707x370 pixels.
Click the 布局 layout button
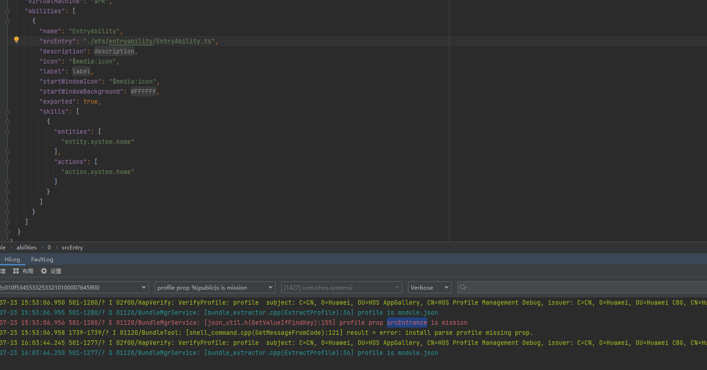(x=23, y=271)
